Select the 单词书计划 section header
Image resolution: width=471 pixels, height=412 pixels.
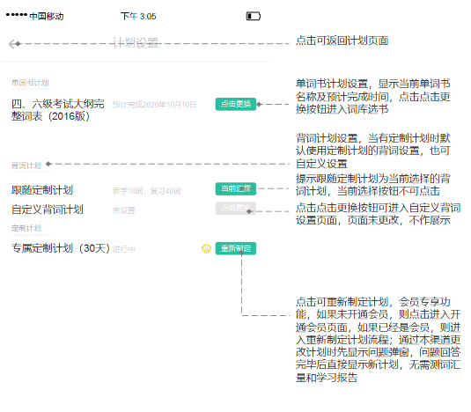click(x=30, y=83)
